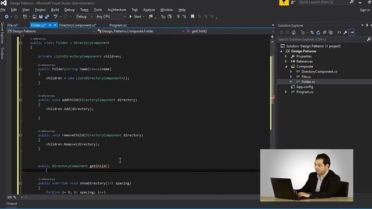Click the Quick Launch input field

(x=323, y=2)
